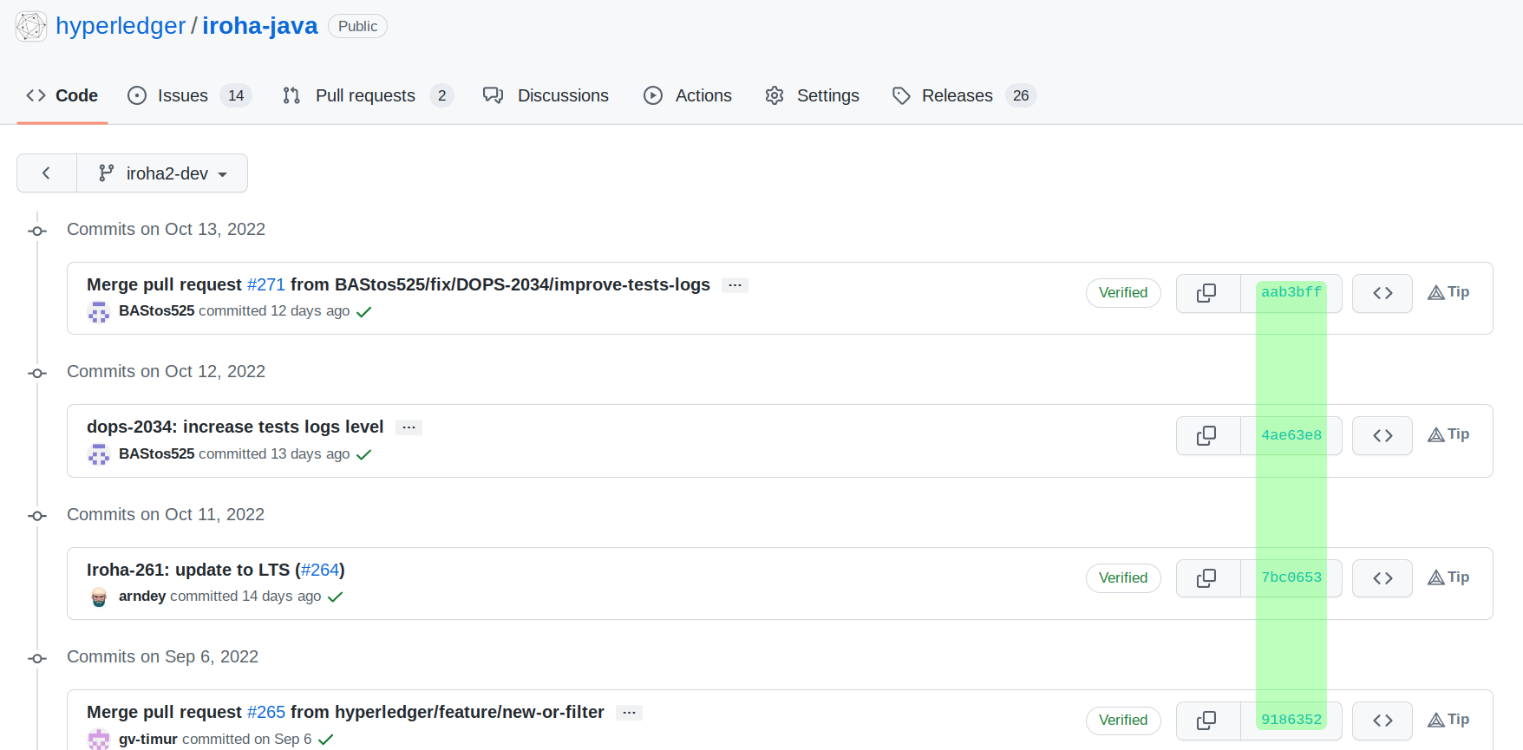Open pull request #271 link
Viewport: 1523px width, 750px height.
[265, 284]
